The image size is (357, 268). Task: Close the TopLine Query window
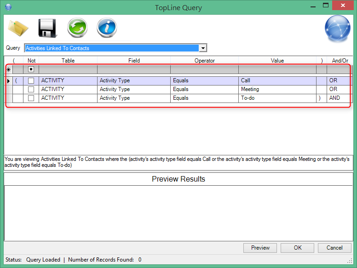(x=343, y=6)
